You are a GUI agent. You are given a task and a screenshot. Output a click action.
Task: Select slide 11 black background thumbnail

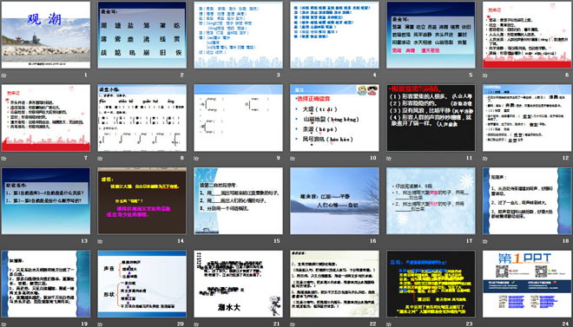(431, 118)
